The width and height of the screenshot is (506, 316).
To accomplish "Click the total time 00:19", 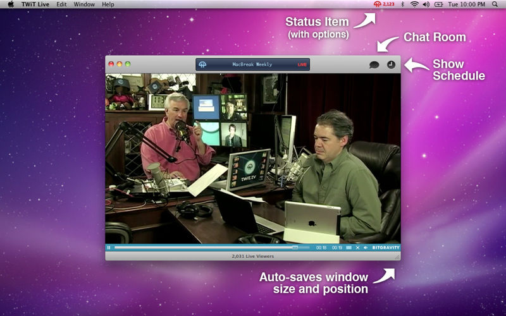I will click(337, 248).
